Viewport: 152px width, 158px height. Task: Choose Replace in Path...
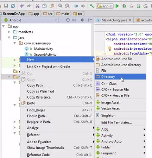point(57,122)
